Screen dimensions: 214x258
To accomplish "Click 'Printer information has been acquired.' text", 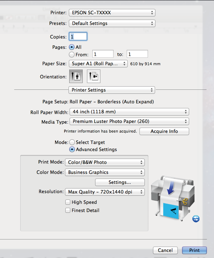I will [100, 131].
